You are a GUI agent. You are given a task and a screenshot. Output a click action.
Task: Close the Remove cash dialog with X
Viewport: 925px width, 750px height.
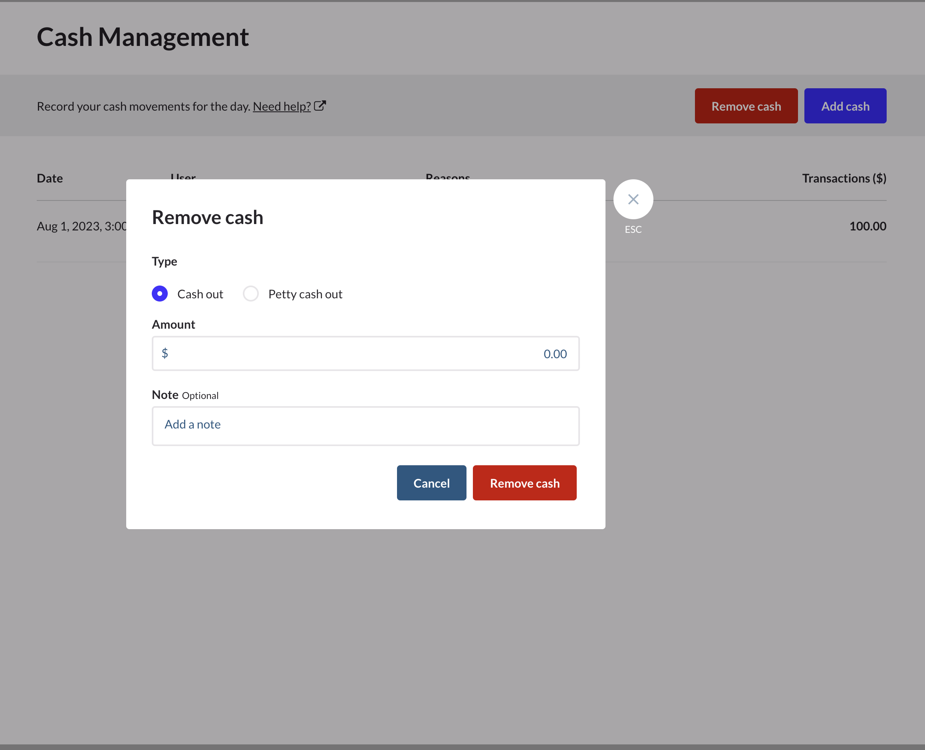click(633, 199)
